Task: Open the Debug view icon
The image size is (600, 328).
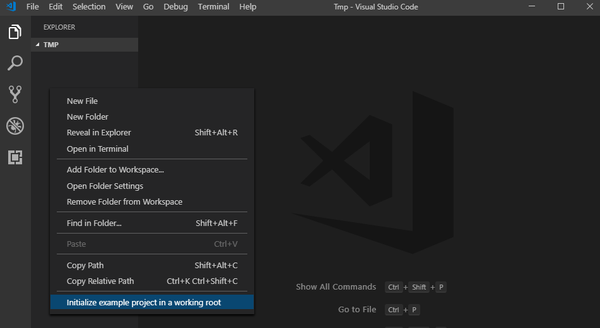Action: [x=15, y=126]
